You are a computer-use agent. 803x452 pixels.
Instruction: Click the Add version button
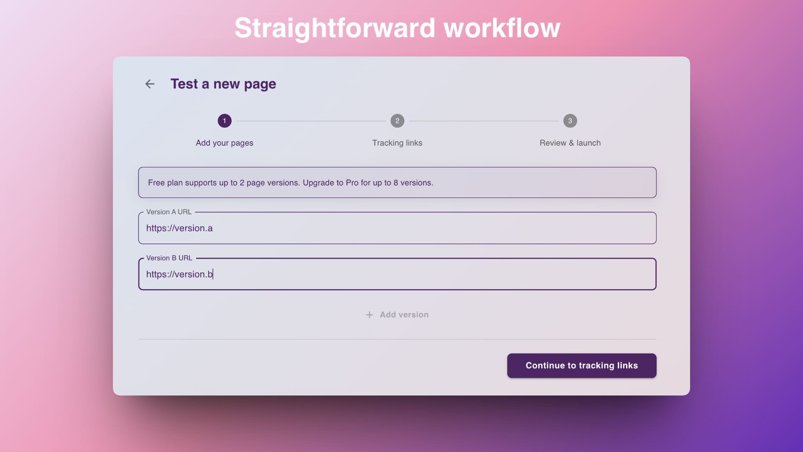point(397,314)
